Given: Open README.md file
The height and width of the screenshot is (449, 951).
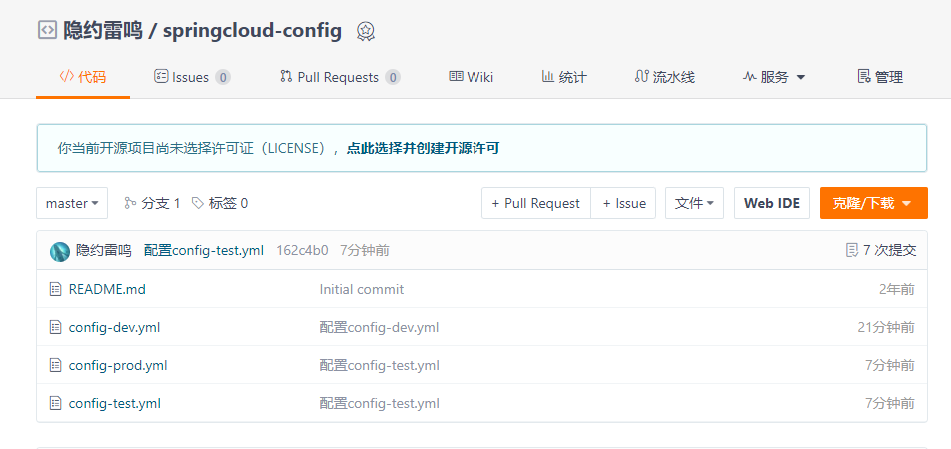Looking at the screenshot, I should point(107,289).
